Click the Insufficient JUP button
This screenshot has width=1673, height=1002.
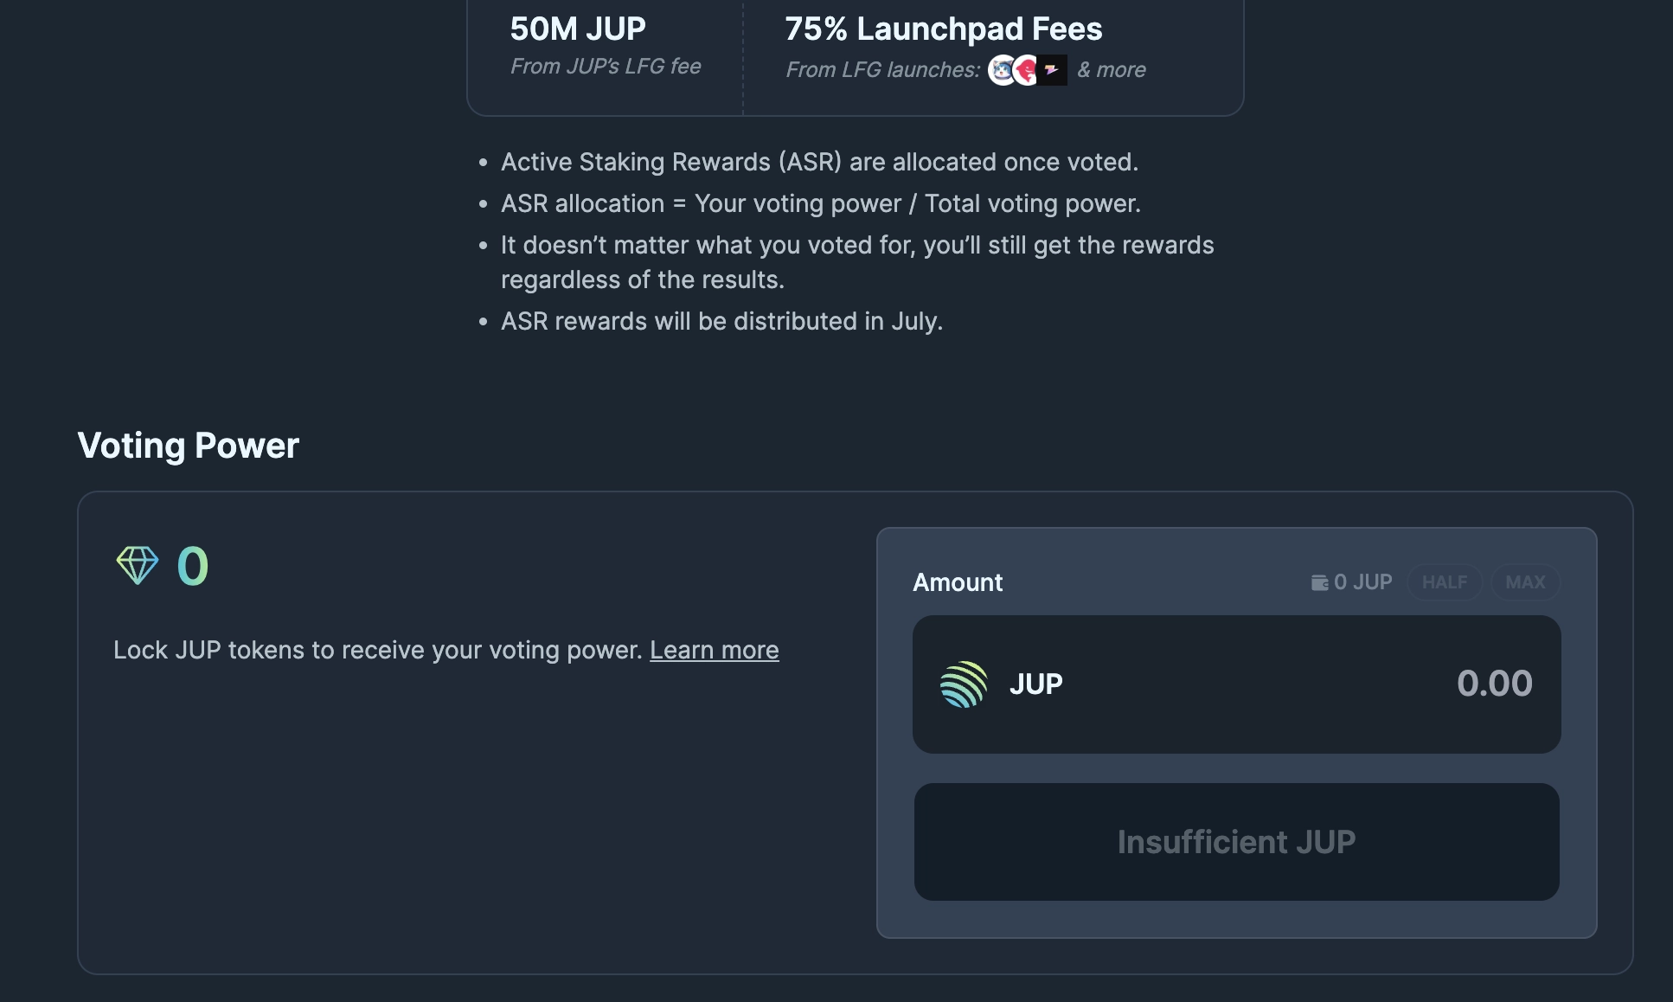[1237, 842]
